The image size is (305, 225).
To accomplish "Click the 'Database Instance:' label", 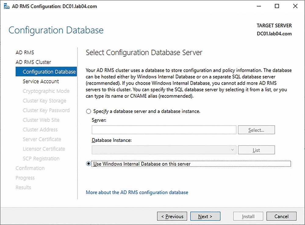I will click(112, 140).
